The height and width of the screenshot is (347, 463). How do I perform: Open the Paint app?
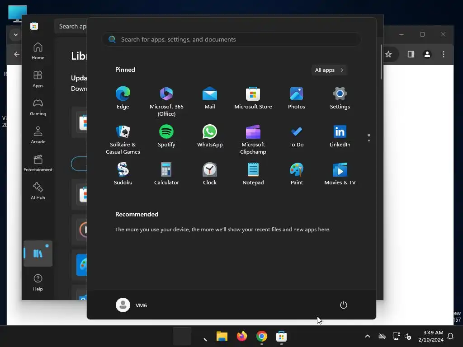click(x=297, y=174)
